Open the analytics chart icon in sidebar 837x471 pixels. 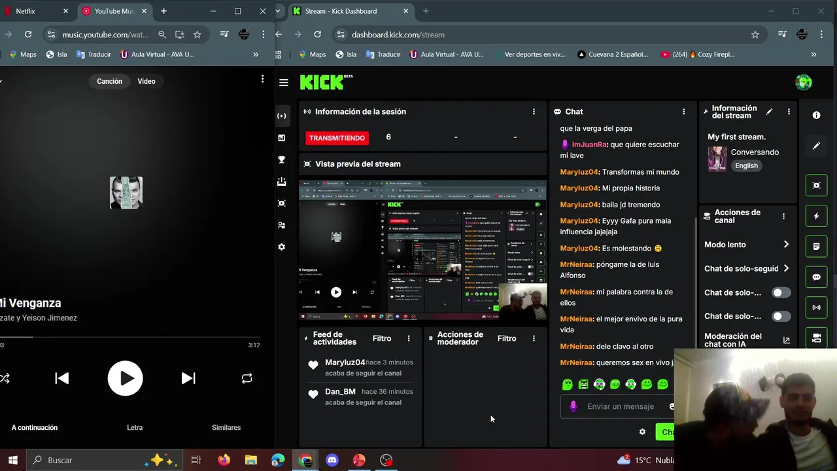[281, 138]
